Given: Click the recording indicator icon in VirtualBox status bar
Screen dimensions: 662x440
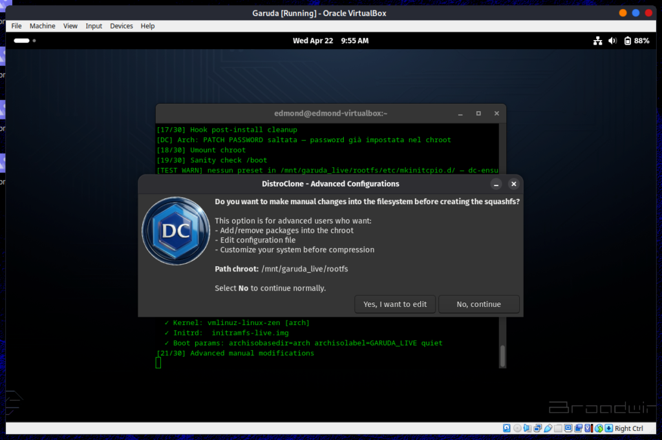Looking at the screenshot, I should coord(580,428).
